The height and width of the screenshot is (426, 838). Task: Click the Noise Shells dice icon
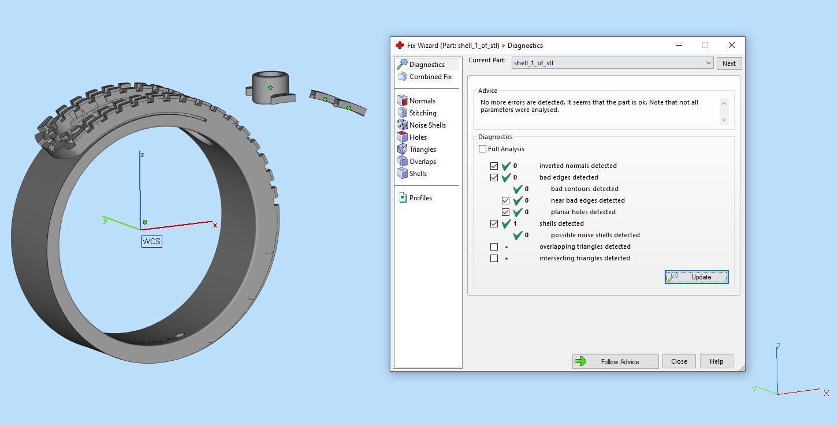[x=402, y=125]
